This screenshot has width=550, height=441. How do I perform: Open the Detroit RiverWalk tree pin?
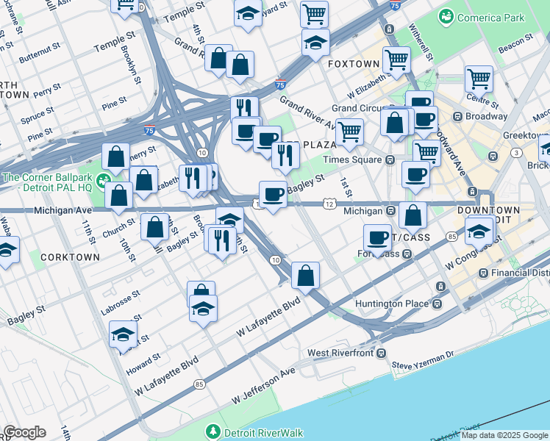click(x=213, y=432)
